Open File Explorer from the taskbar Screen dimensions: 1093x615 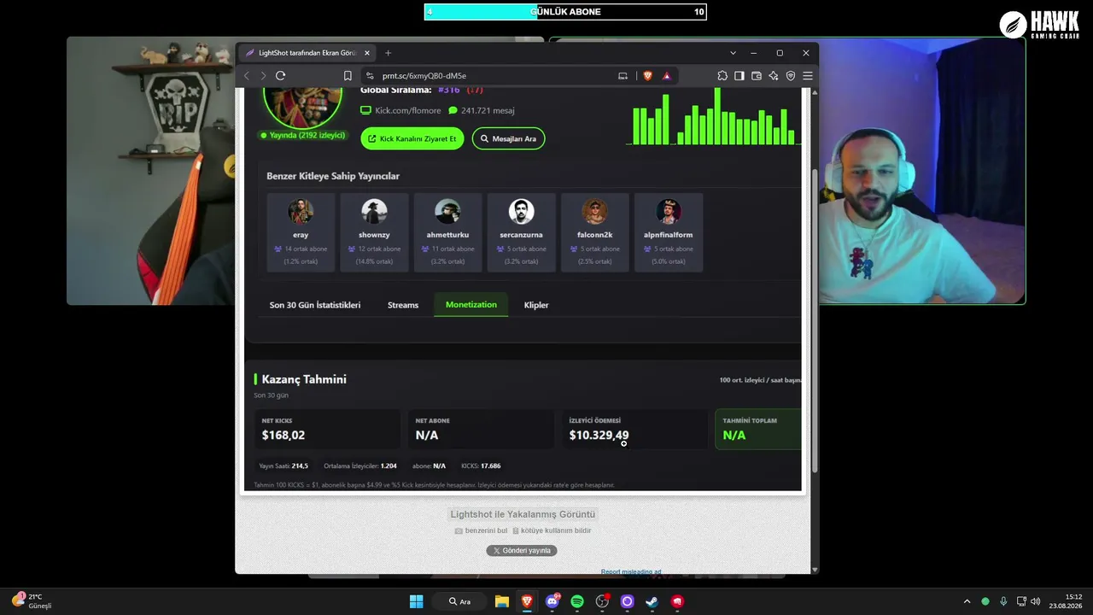tap(502, 601)
